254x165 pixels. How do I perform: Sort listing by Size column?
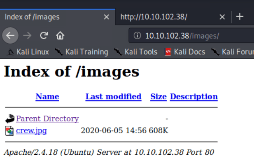158,97
